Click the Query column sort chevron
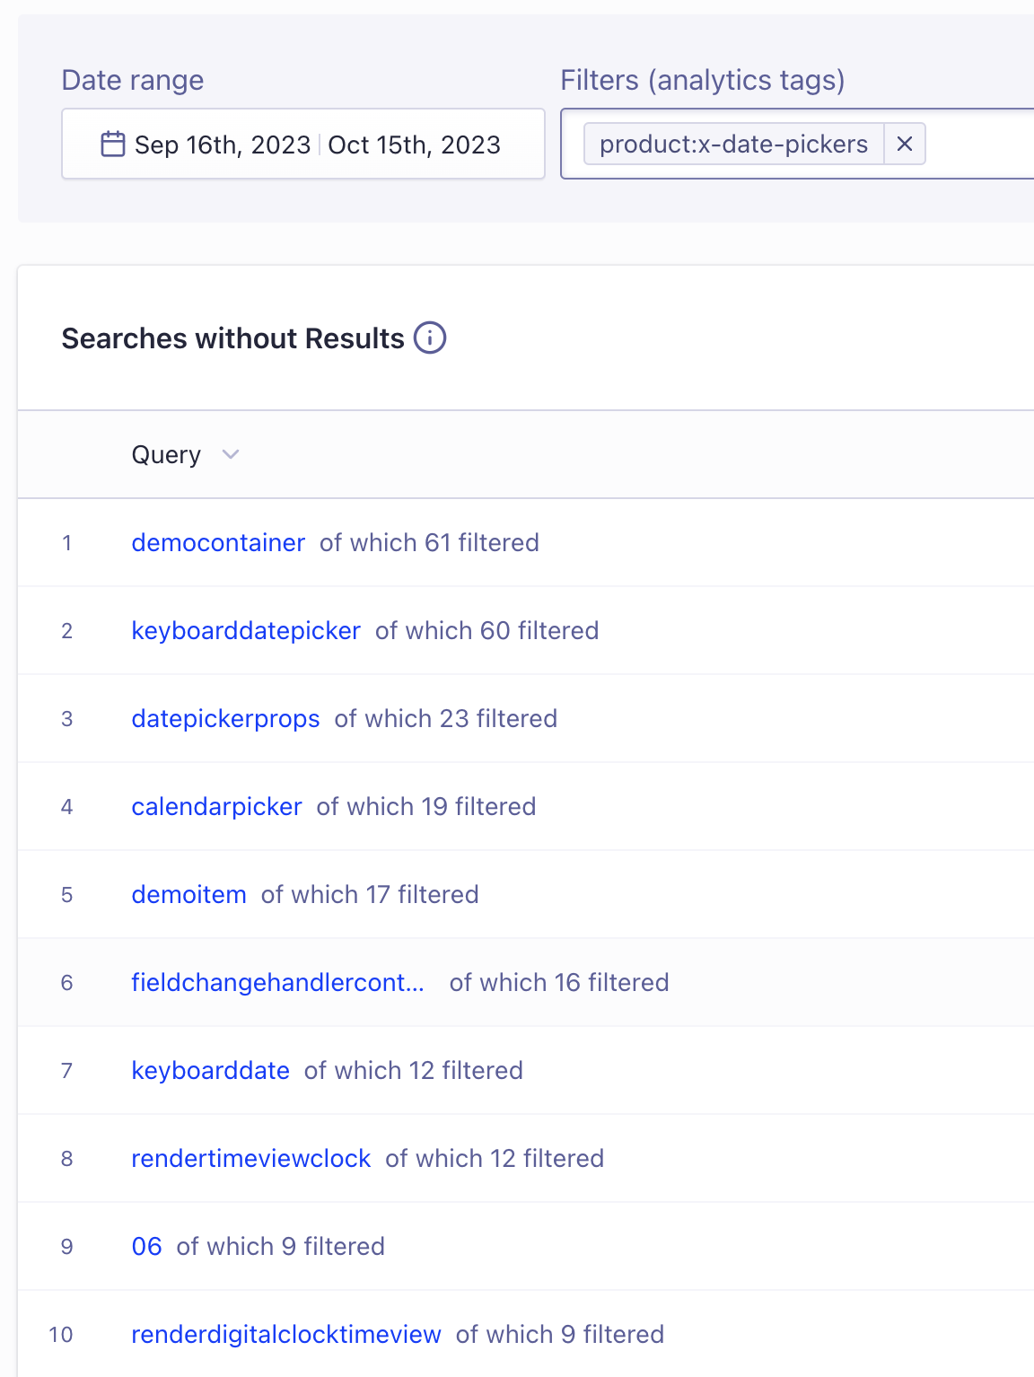This screenshot has width=1034, height=1377. [x=230, y=455]
